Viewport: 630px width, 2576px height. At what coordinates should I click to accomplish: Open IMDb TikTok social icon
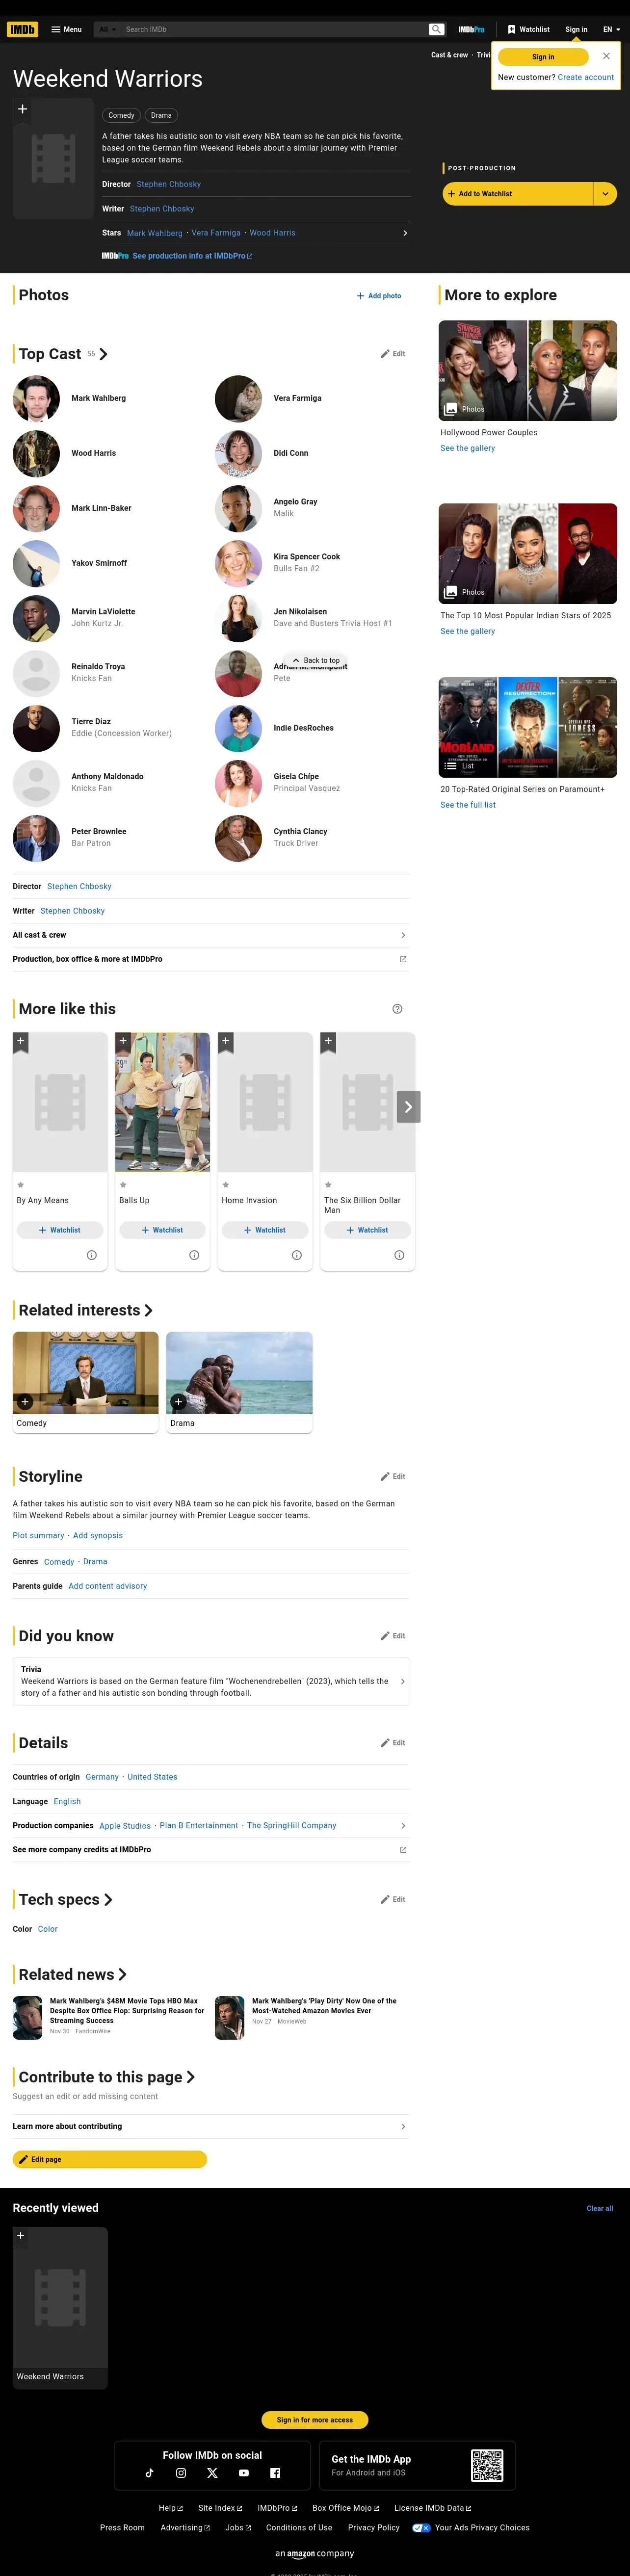point(150,2473)
